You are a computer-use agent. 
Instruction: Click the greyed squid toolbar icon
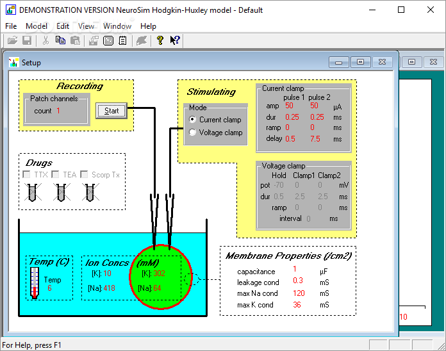click(x=142, y=40)
